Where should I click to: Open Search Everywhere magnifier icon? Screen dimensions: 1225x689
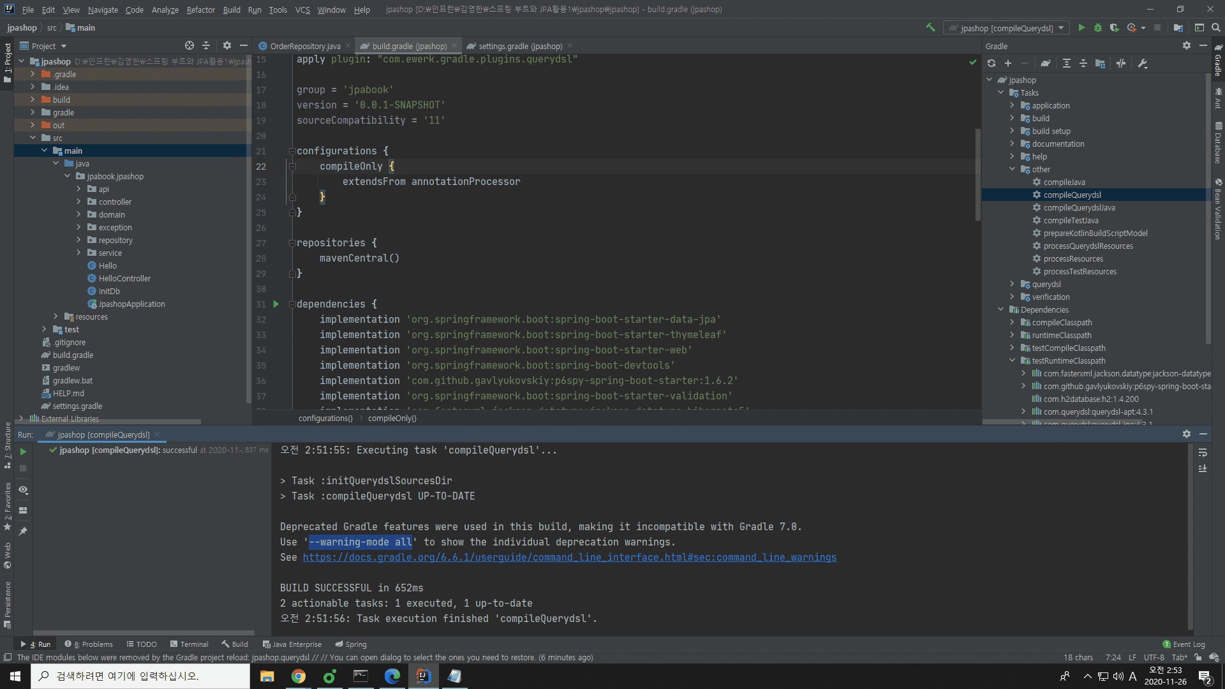click(1216, 27)
